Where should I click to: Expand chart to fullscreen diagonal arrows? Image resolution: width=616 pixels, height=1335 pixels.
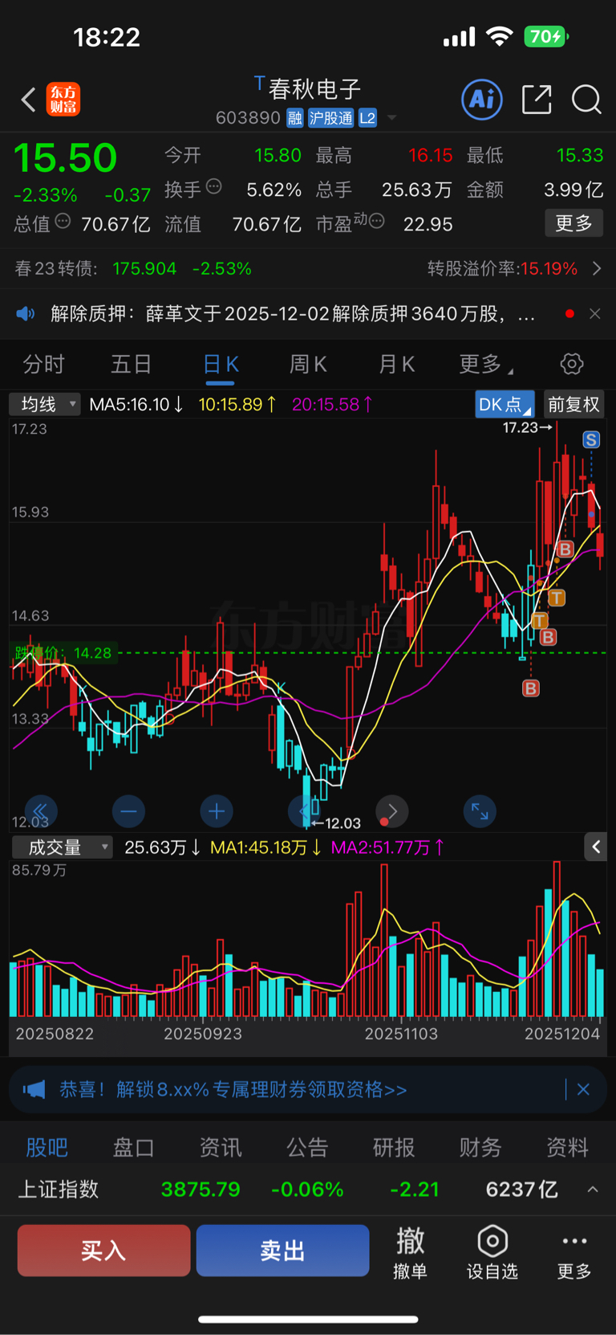480,811
